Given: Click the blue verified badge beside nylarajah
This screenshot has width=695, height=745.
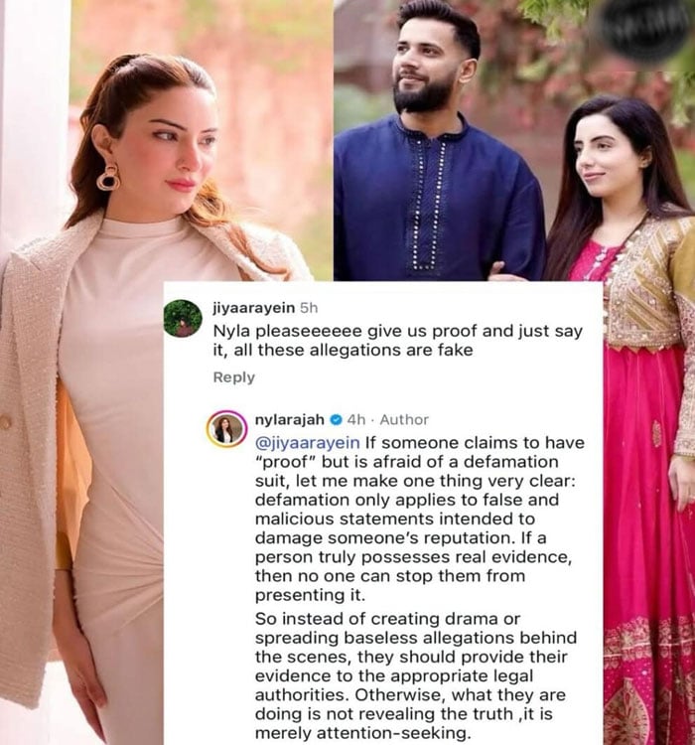Looking at the screenshot, I should 336,420.
